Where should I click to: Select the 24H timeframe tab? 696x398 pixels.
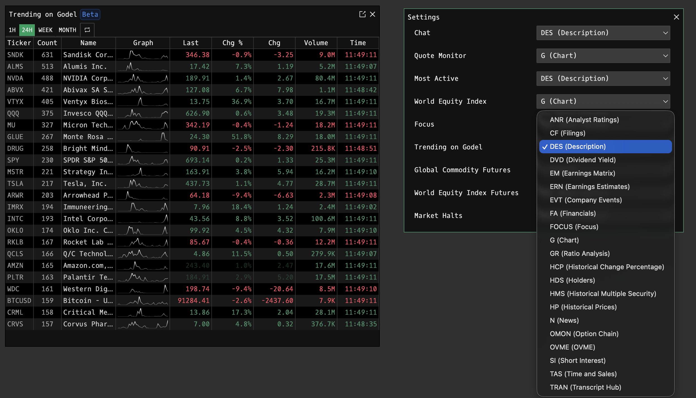tap(27, 30)
